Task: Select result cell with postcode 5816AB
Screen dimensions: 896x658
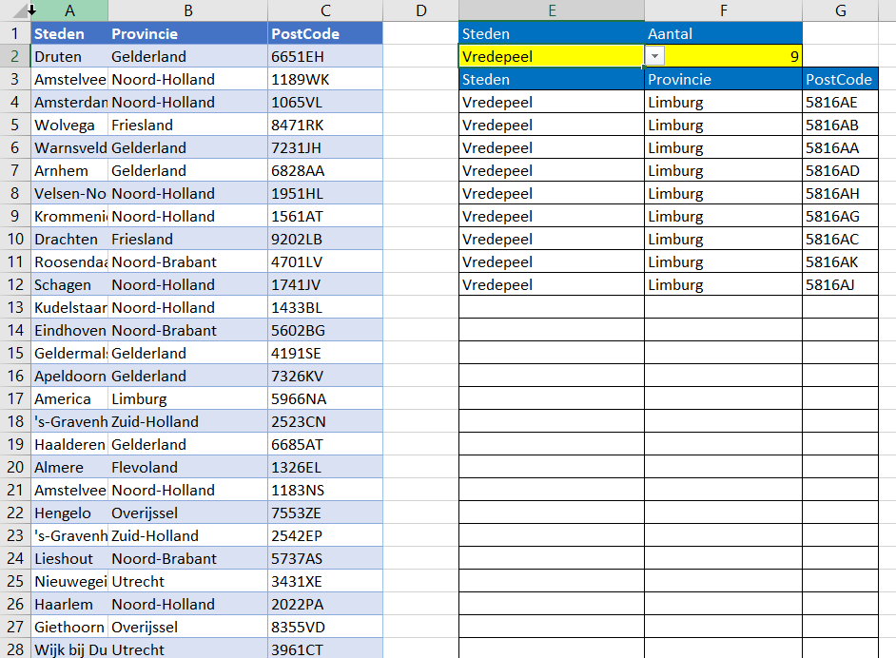Action: coord(840,125)
